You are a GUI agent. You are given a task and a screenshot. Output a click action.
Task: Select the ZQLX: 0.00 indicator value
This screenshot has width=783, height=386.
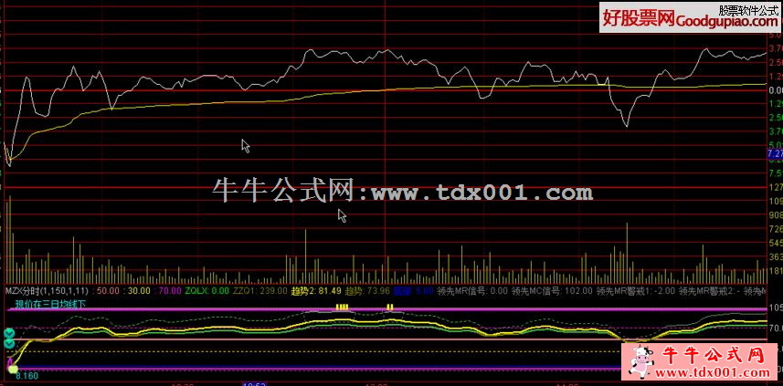point(206,291)
